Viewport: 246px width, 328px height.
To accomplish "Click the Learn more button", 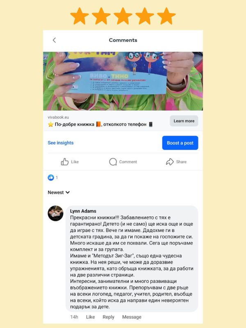I will click(184, 121).
